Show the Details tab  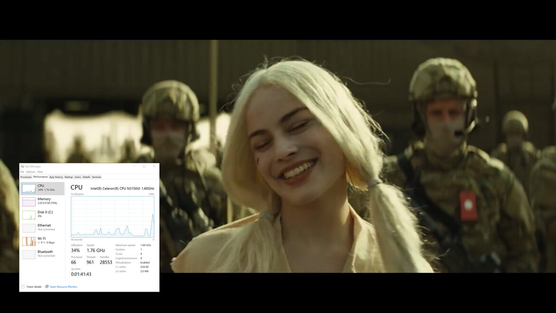tap(86, 177)
